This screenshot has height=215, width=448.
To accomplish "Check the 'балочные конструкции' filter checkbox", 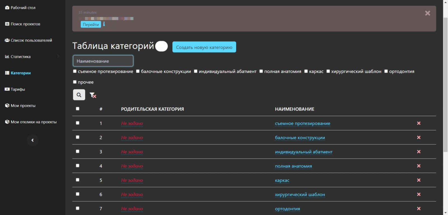I will (x=138, y=71).
